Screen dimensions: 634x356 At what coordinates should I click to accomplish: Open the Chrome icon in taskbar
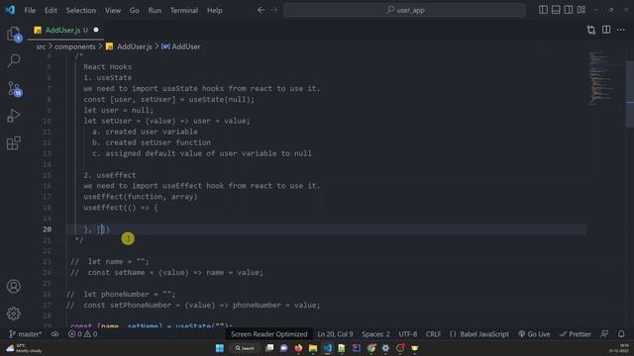(x=371, y=348)
